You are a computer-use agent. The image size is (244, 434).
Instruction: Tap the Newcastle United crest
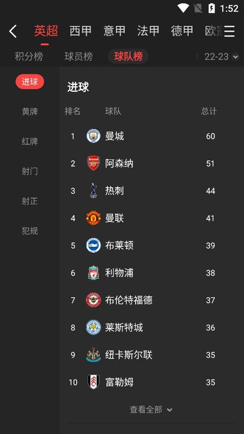click(x=93, y=355)
